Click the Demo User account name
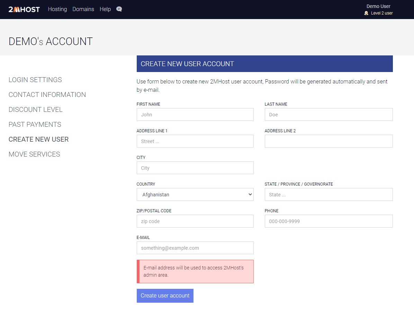414x311 pixels. (x=378, y=6)
